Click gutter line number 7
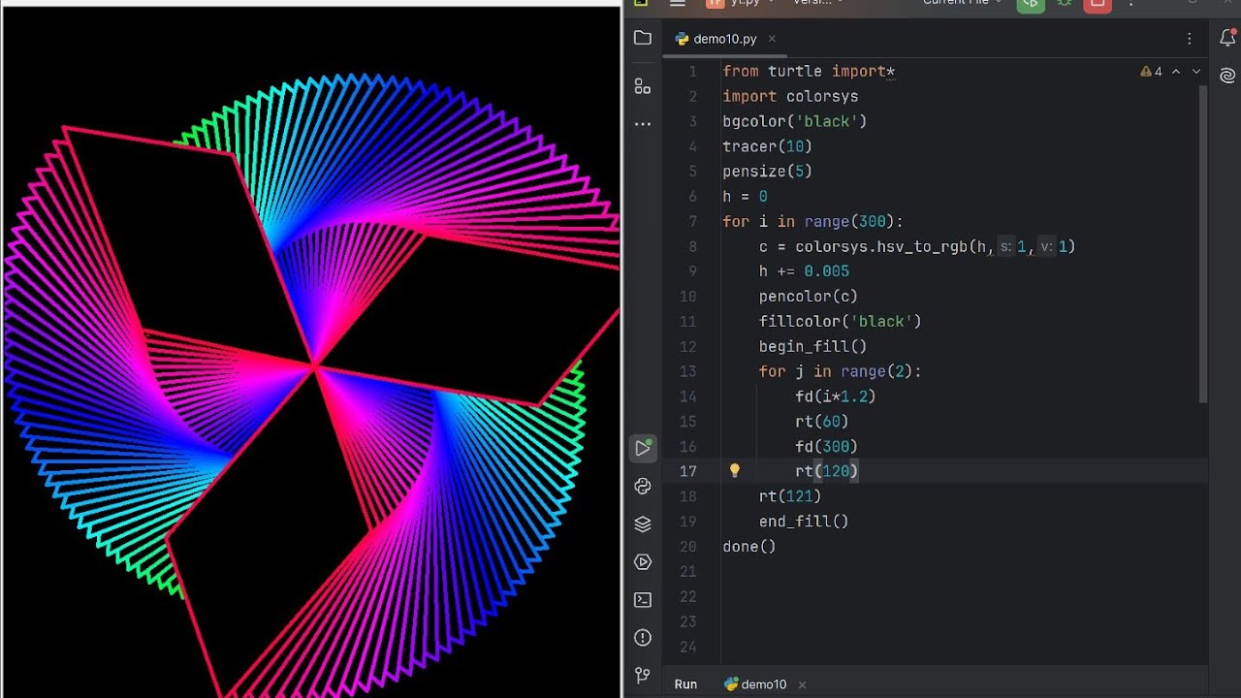 click(692, 221)
